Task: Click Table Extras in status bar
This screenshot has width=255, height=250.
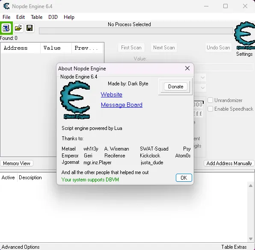Action: click(x=234, y=247)
